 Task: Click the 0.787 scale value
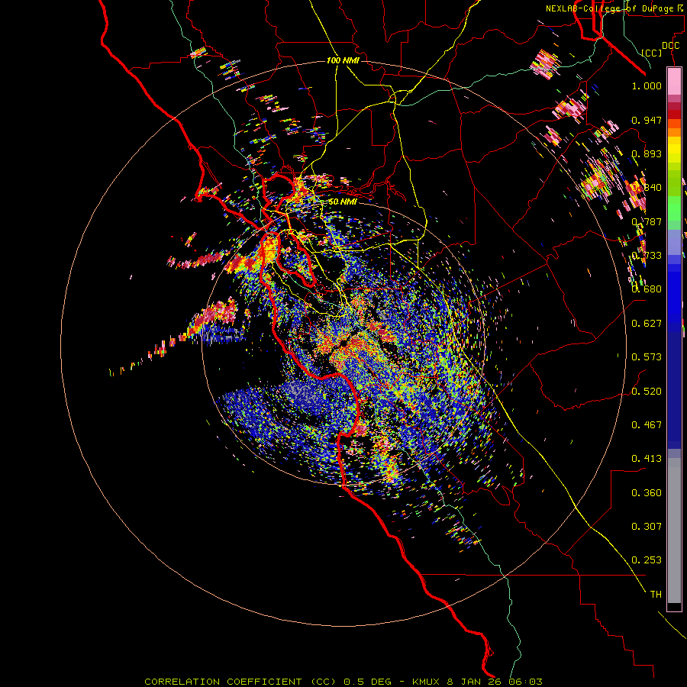point(647,221)
